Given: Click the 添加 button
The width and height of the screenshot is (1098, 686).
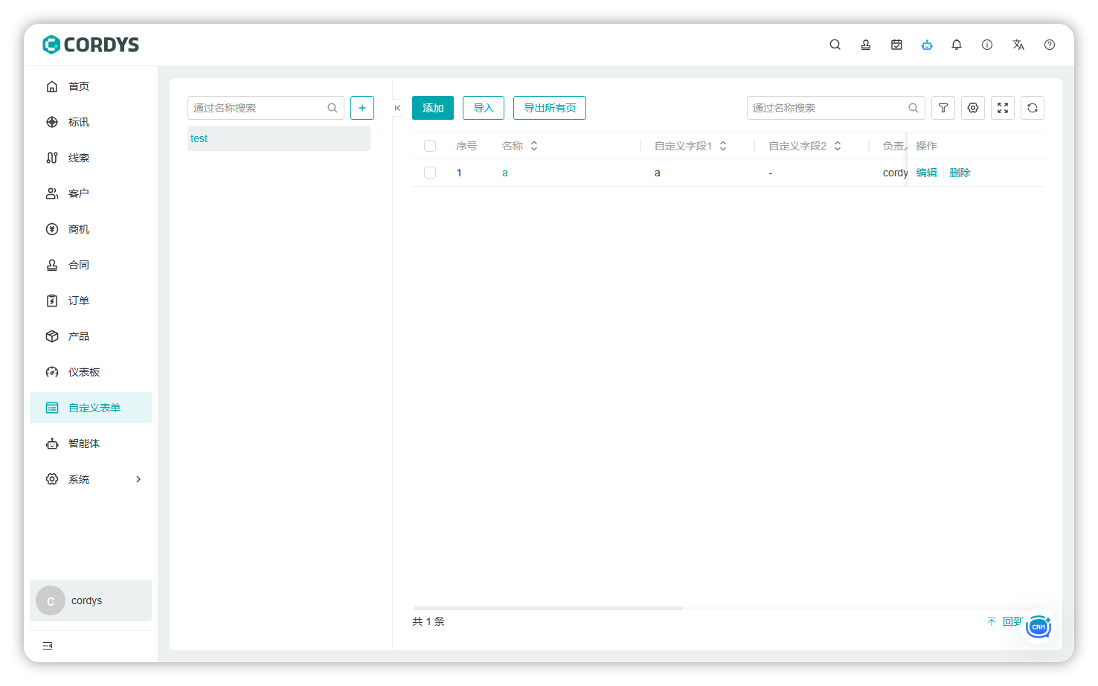Looking at the screenshot, I should pos(433,108).
